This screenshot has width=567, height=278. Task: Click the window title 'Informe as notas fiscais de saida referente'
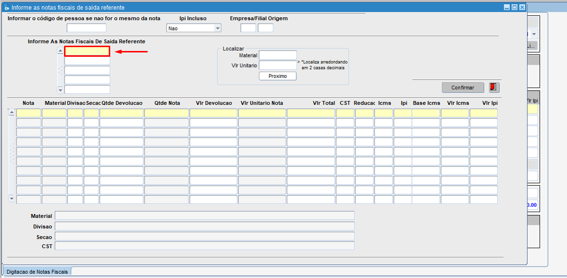pos(68,7)
